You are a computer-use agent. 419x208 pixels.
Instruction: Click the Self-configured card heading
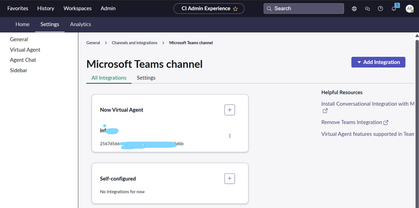click(x=118, y=179)
